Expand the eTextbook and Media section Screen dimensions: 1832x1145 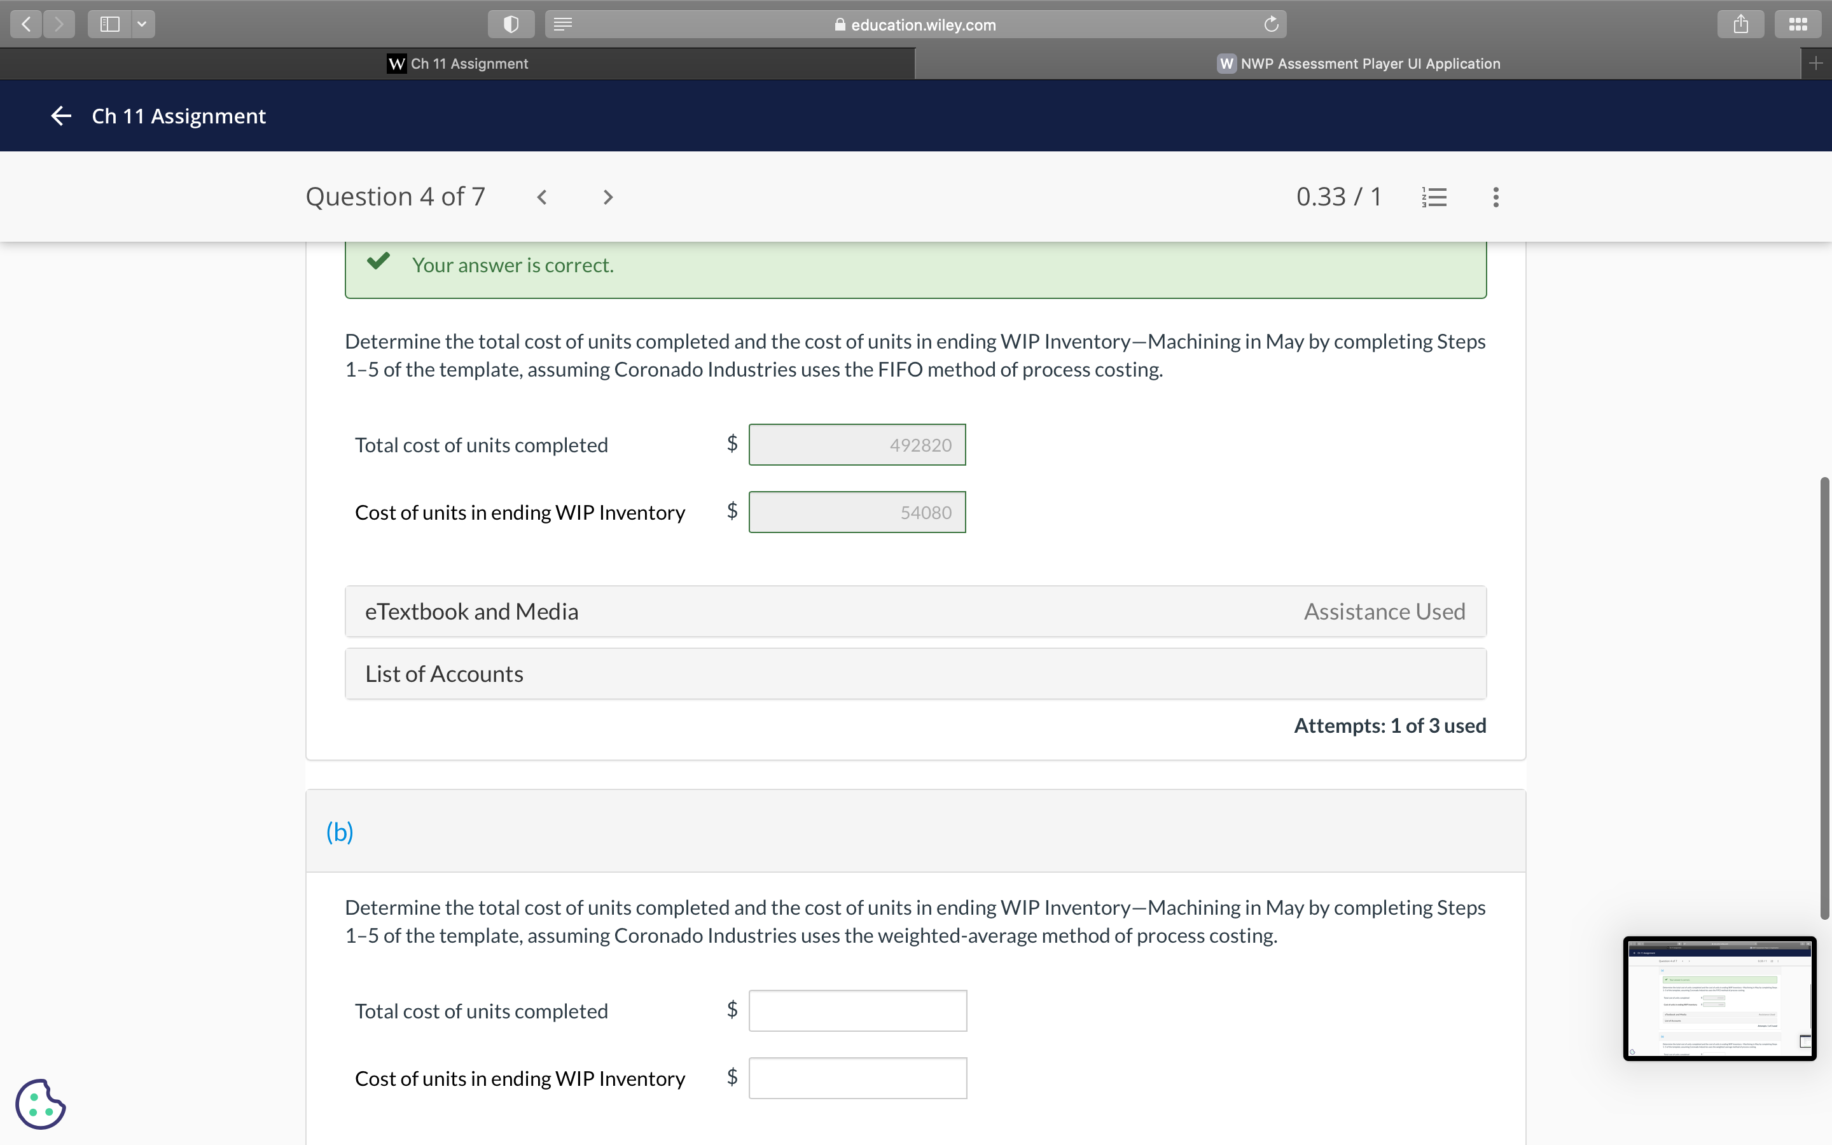click(915, 611)
